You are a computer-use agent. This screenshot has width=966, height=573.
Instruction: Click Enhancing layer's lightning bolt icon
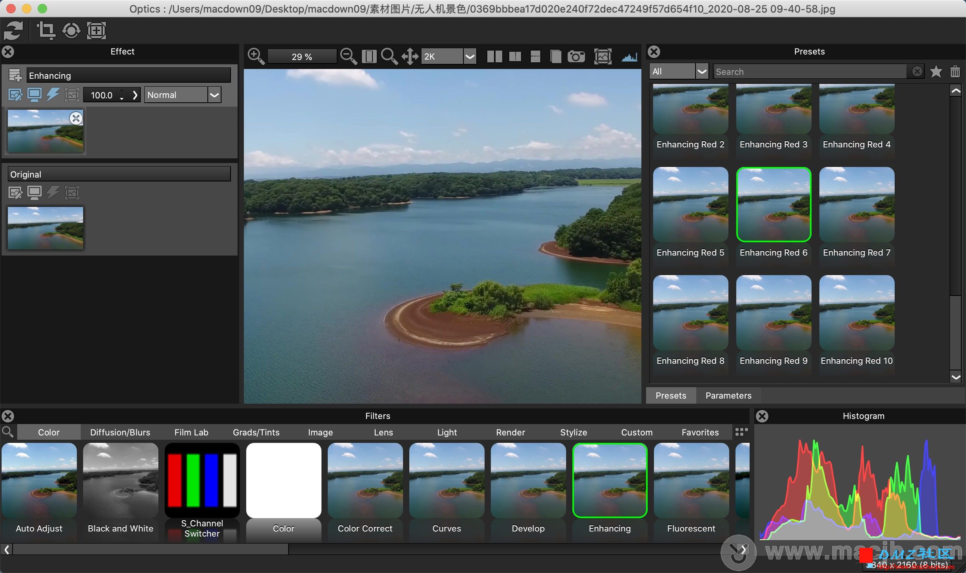(53, 95)
